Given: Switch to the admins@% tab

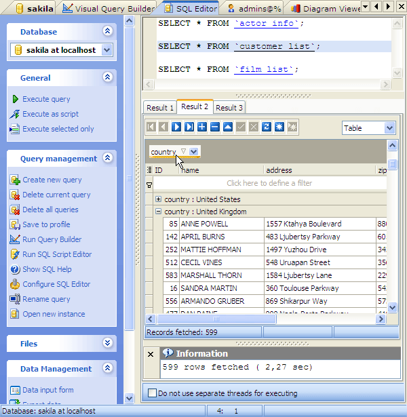Looking at the screenshot, I should tap(254, 9).
